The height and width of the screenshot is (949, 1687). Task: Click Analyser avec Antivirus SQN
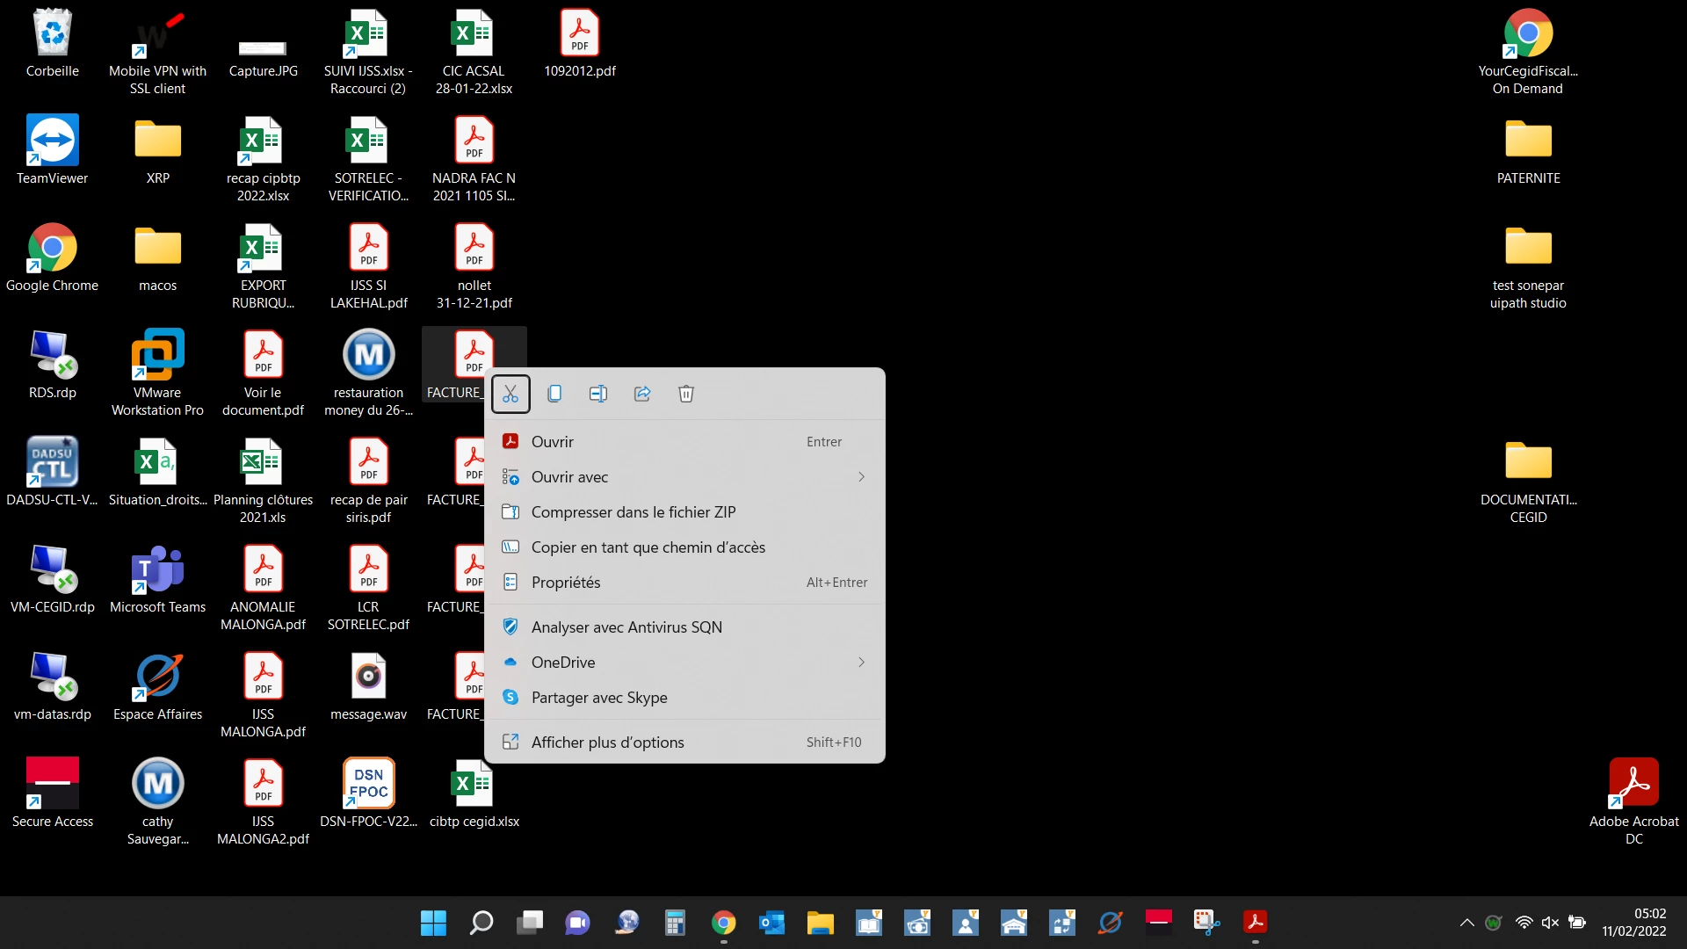point(626,627)
